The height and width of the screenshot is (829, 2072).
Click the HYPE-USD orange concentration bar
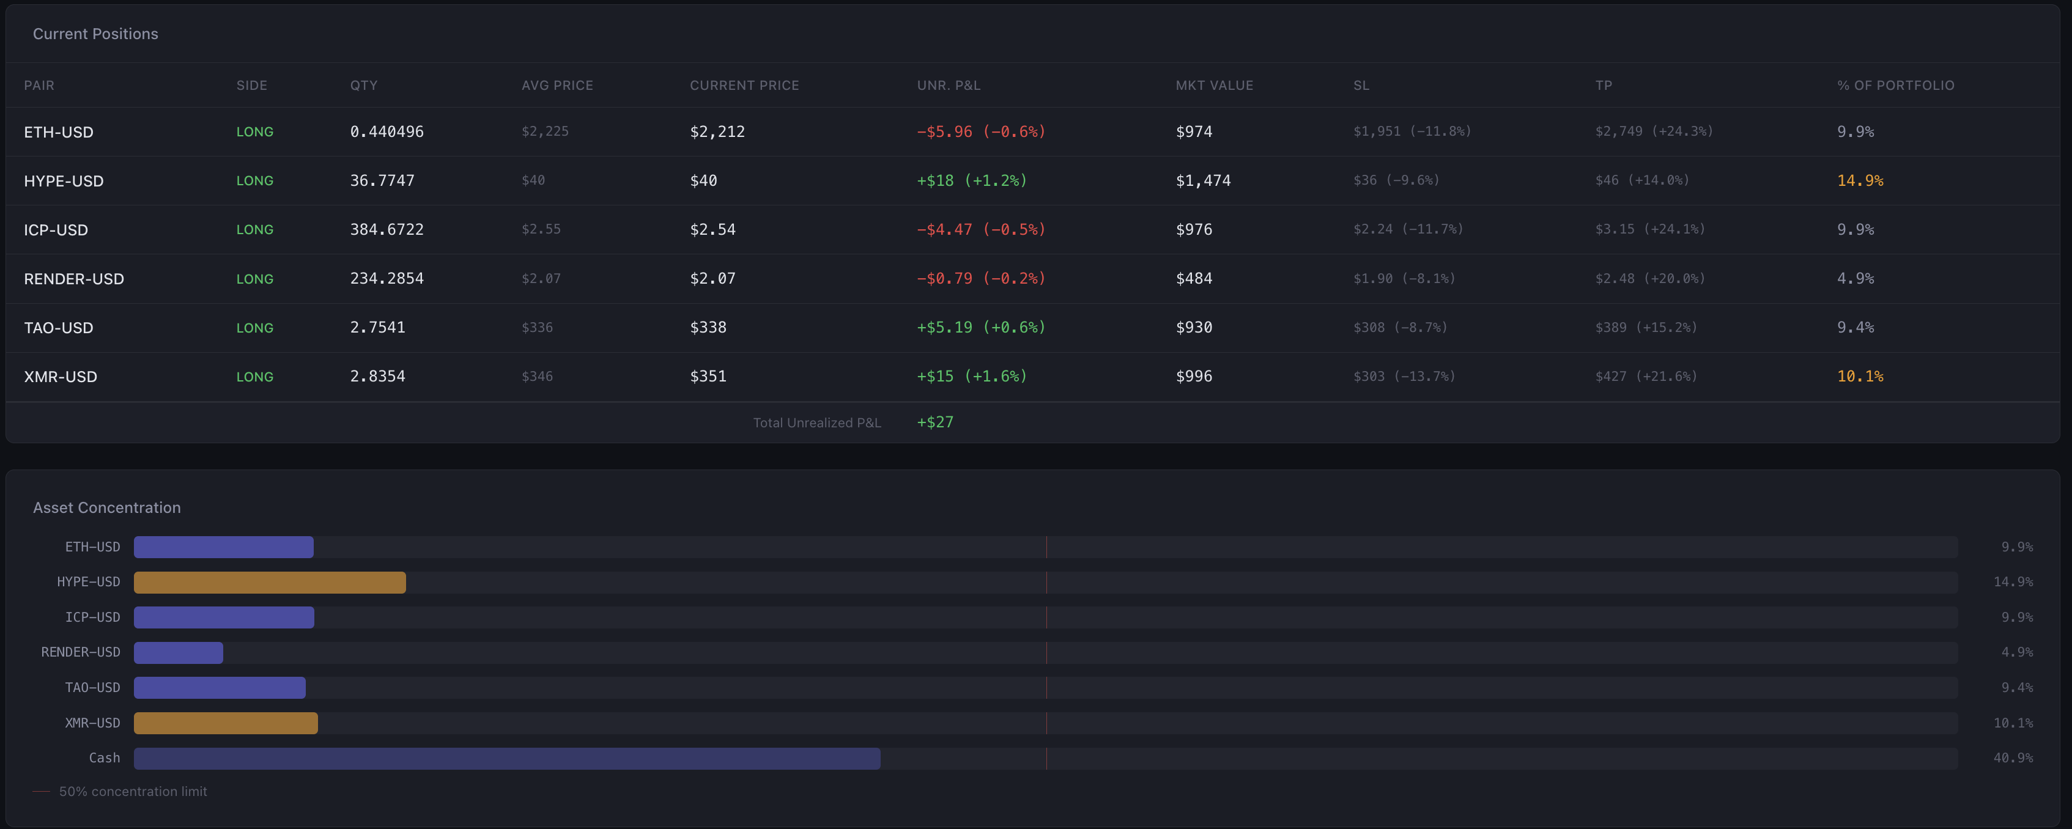coord(270,581)
